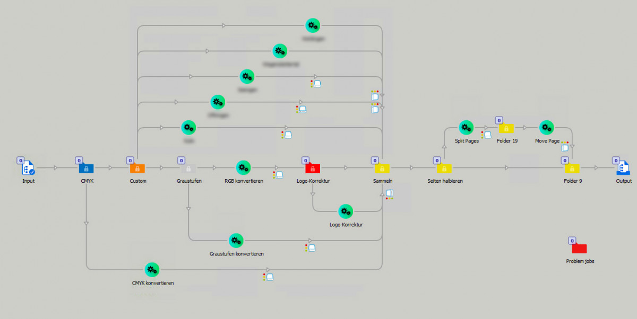Viewport: 637px width, 319px height.
Task: Click the job counter badge above Sammeln
Action: coord(374,159)
